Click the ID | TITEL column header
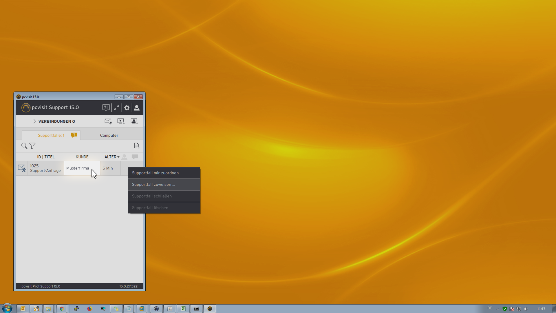 [x=46, y=157]
